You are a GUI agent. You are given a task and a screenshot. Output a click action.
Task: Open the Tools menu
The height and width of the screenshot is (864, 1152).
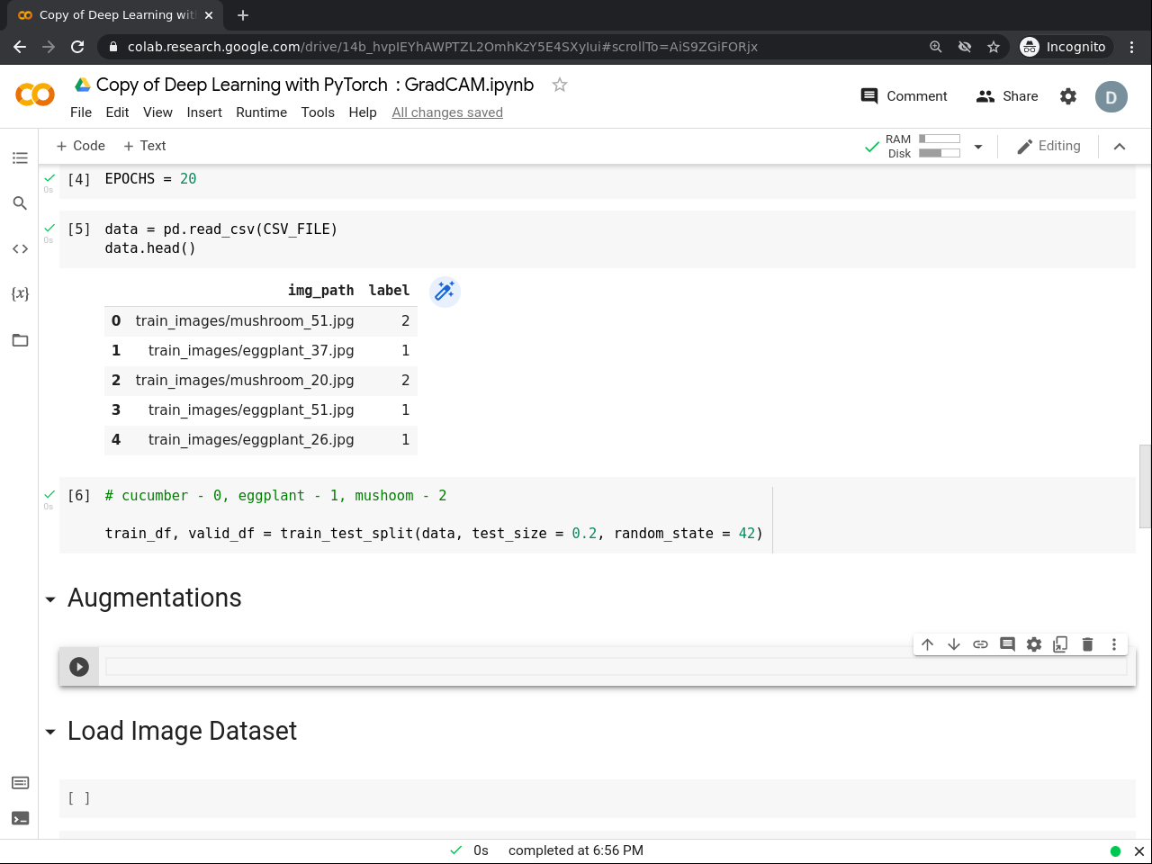click(318, 112)
